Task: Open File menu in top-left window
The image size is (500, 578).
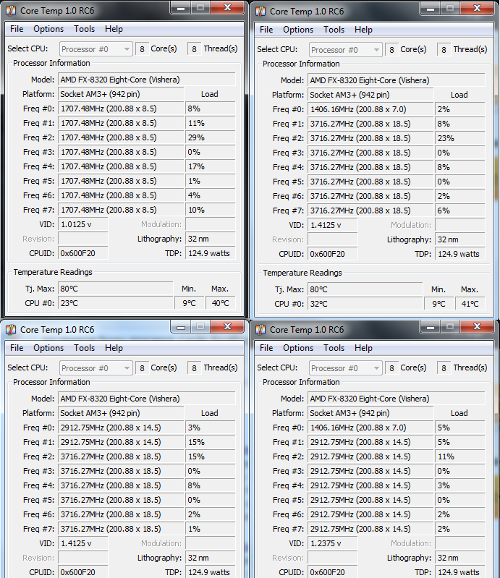Action: (17, 29)
